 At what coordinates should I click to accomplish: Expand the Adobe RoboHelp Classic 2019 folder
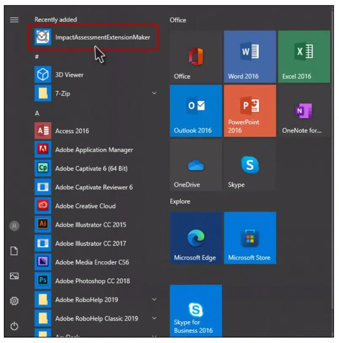point(154,318)
